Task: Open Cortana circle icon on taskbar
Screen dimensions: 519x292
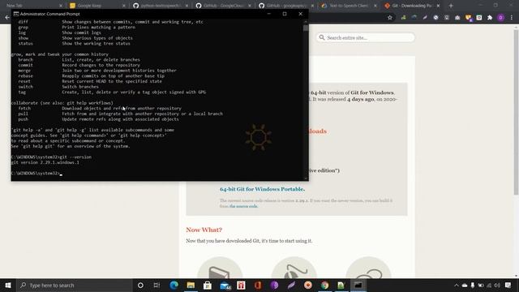Action: click(140, 285)
